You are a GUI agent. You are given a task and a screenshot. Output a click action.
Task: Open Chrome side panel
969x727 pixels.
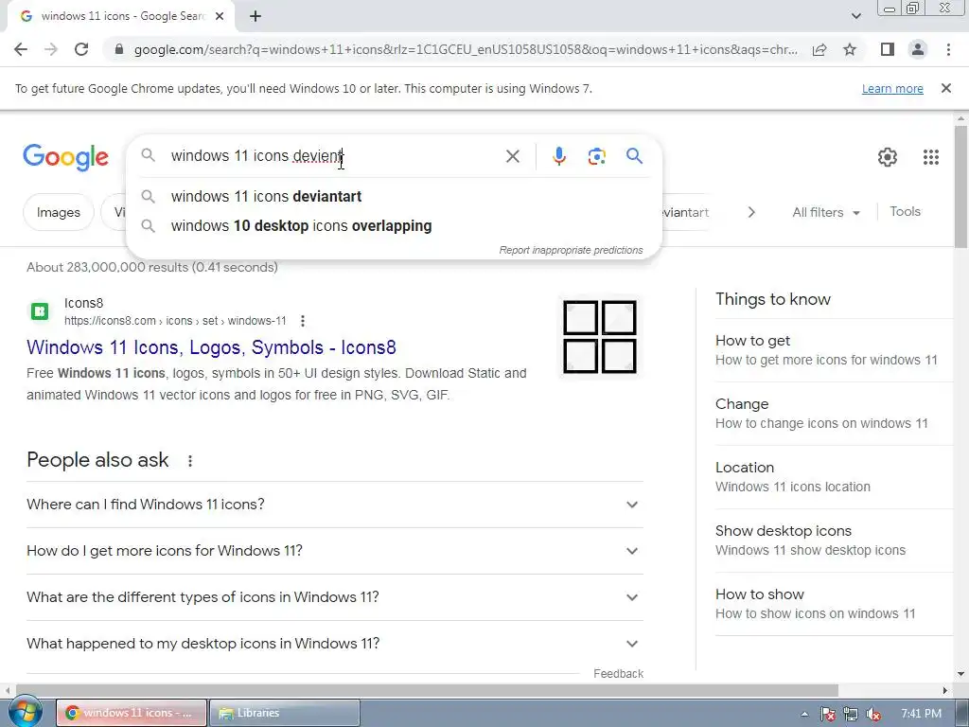point(888,49)
